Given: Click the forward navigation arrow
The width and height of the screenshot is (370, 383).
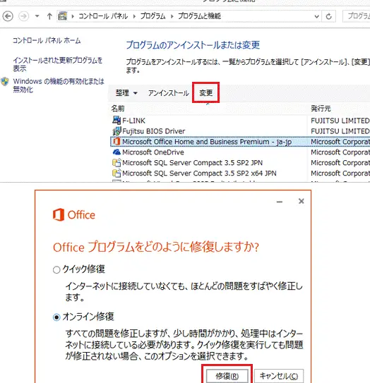Looking at the screenshot, I should 24,16.
